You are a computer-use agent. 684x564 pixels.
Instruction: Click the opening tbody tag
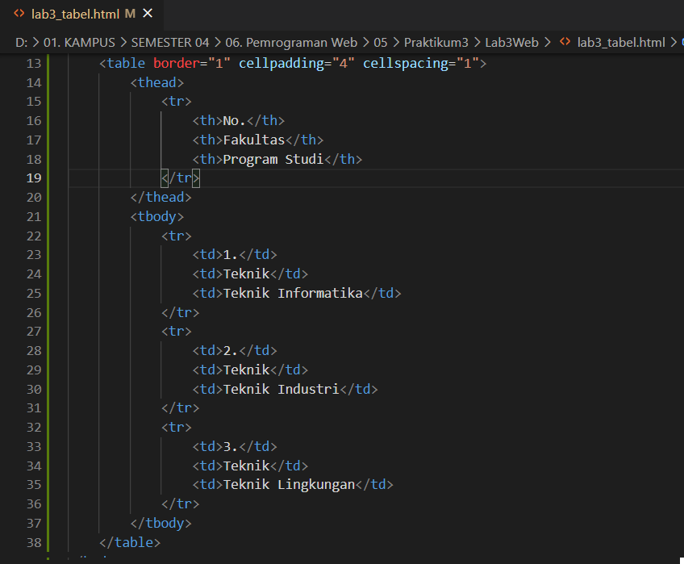157,216
